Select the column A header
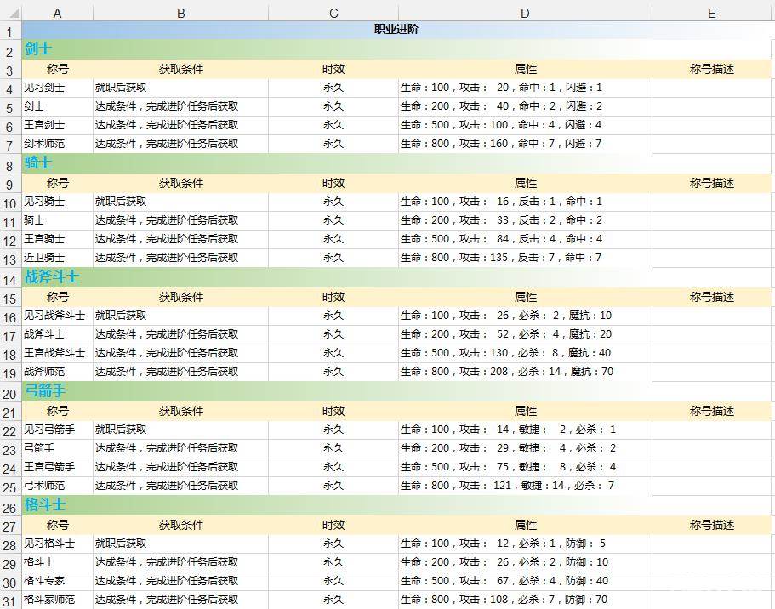775x609 pixels. 57,13
